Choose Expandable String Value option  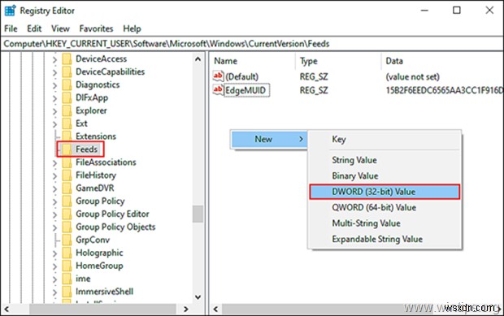[385, 239]
